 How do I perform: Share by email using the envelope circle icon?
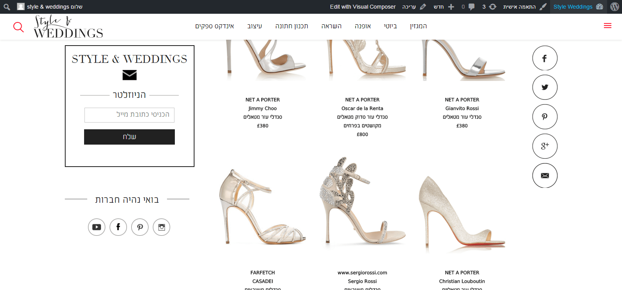point(545,176)
